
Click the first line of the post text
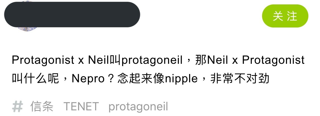click(x=158, y=60)
